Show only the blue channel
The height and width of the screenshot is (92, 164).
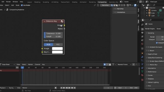pos(124,5)
